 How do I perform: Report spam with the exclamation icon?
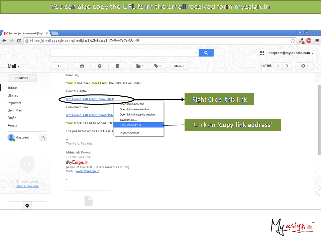[x=100, y=66]
